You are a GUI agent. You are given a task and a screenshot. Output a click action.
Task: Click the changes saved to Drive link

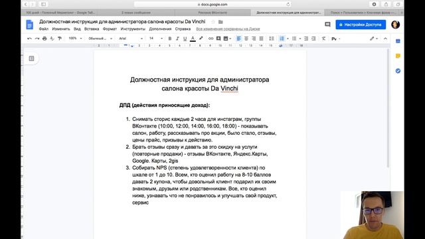[228, 29]
